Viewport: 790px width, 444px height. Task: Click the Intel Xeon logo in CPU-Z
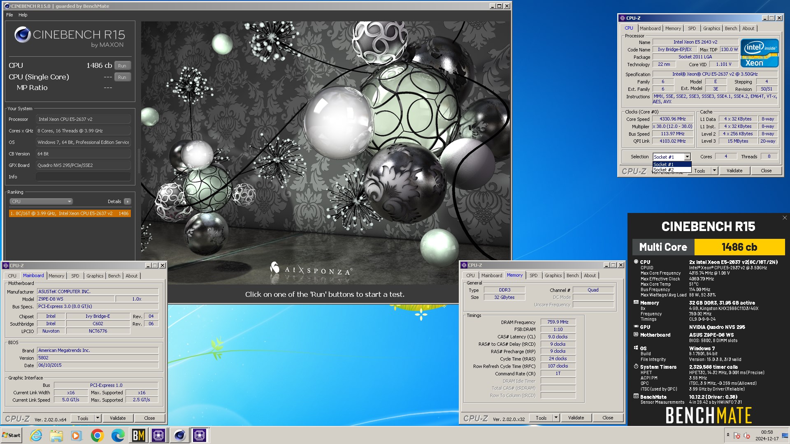(759, 53)
